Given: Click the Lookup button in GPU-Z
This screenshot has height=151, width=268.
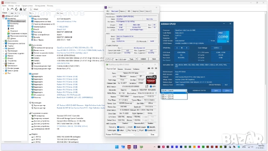Looking at the screenshot, I should (151, 73).
